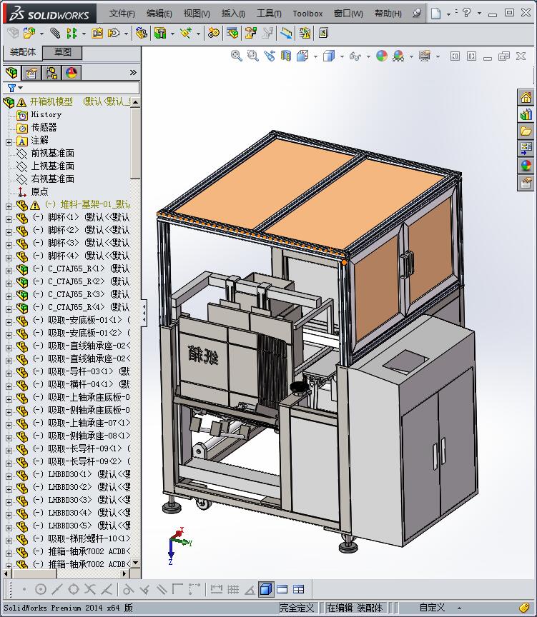Open the 插入(I) menu
The width and height of the screenshot is (537, 617).
pos(233,14)
